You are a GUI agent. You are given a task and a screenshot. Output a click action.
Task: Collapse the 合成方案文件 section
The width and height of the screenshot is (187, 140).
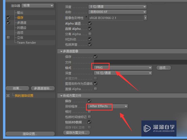click(x=61, y=96)
